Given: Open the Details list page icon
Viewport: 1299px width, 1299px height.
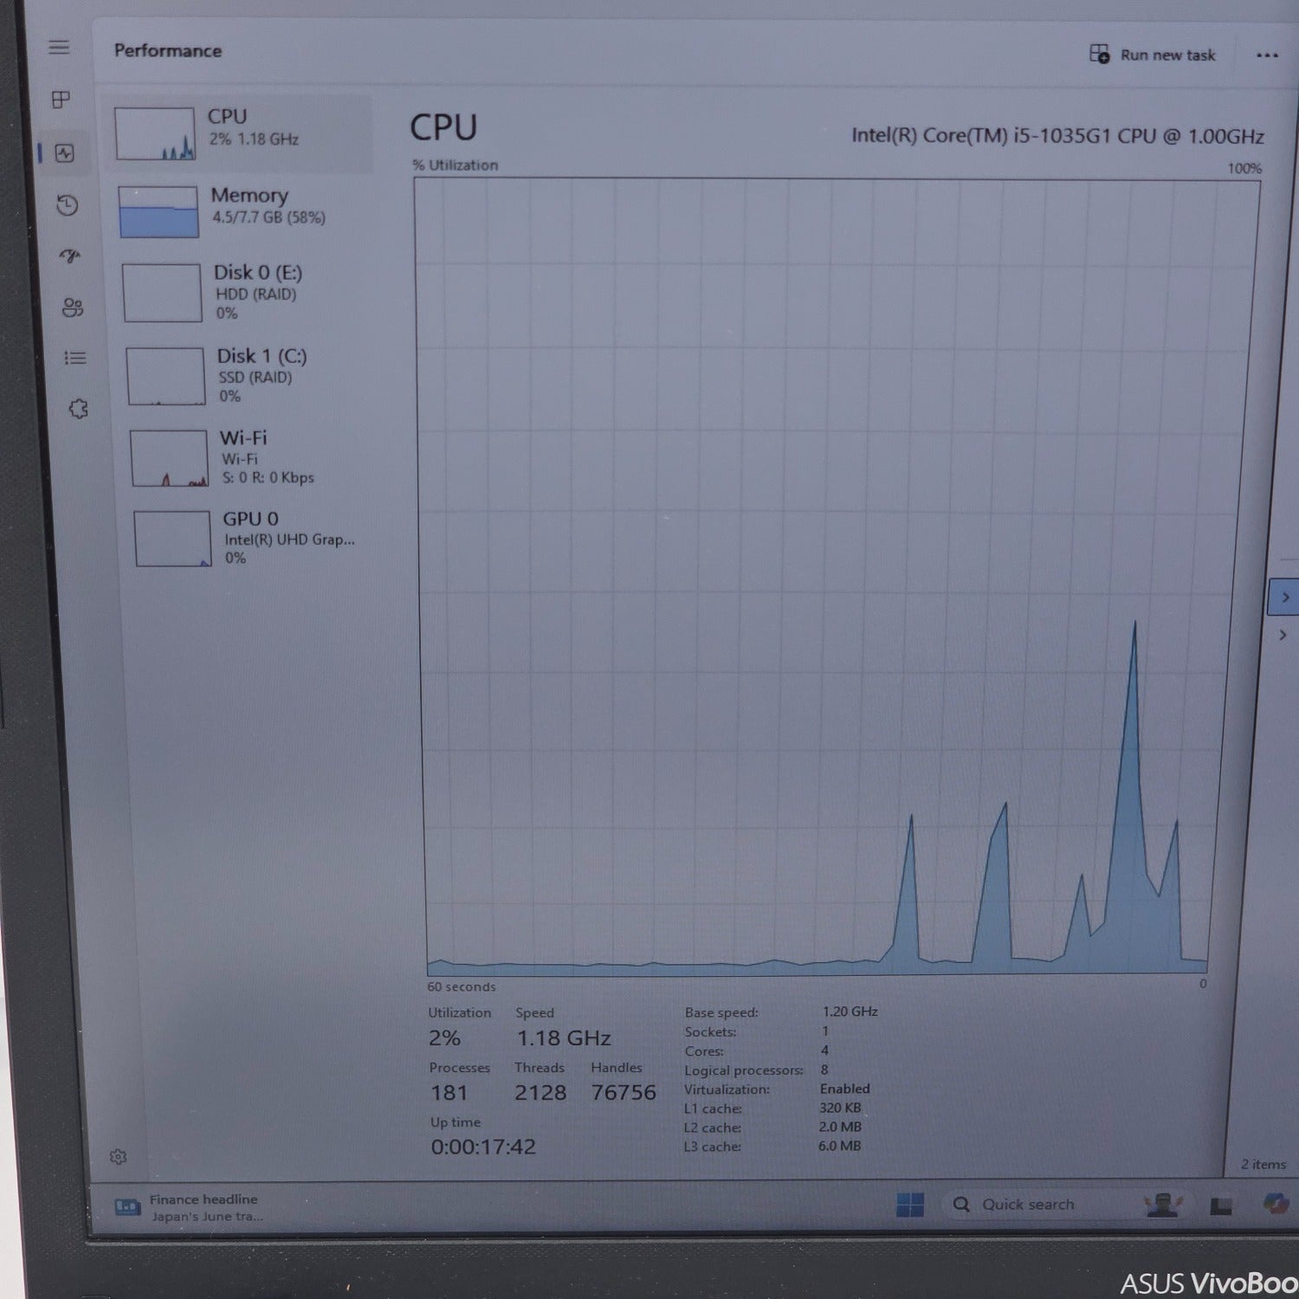Looking at the screenshot, I should point(75,358).
